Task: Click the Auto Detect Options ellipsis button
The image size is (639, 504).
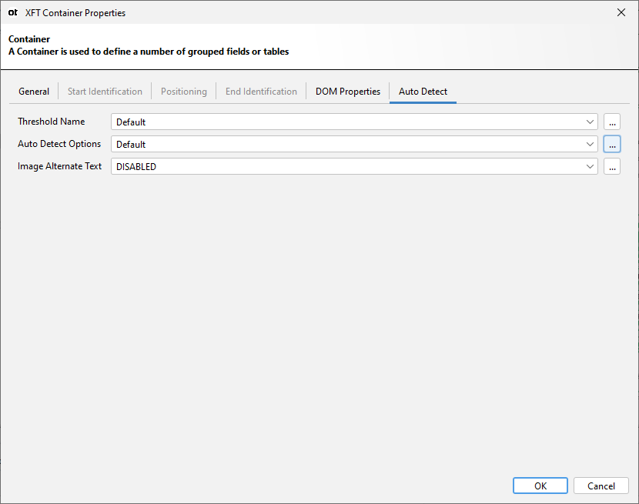Action: click(612, 144)
